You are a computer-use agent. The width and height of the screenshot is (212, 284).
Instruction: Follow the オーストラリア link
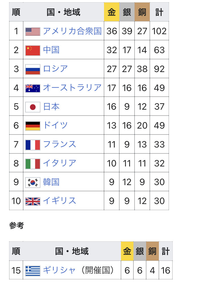tap(72, 88)
